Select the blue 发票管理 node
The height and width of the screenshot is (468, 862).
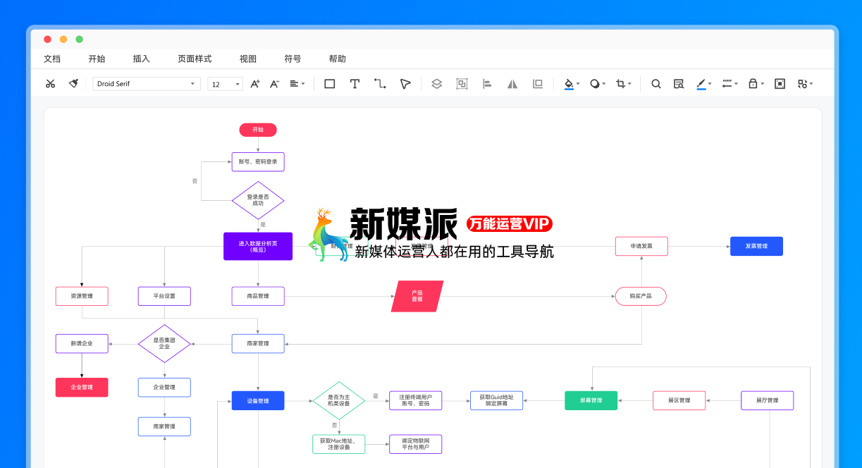(x=756, y=246)
